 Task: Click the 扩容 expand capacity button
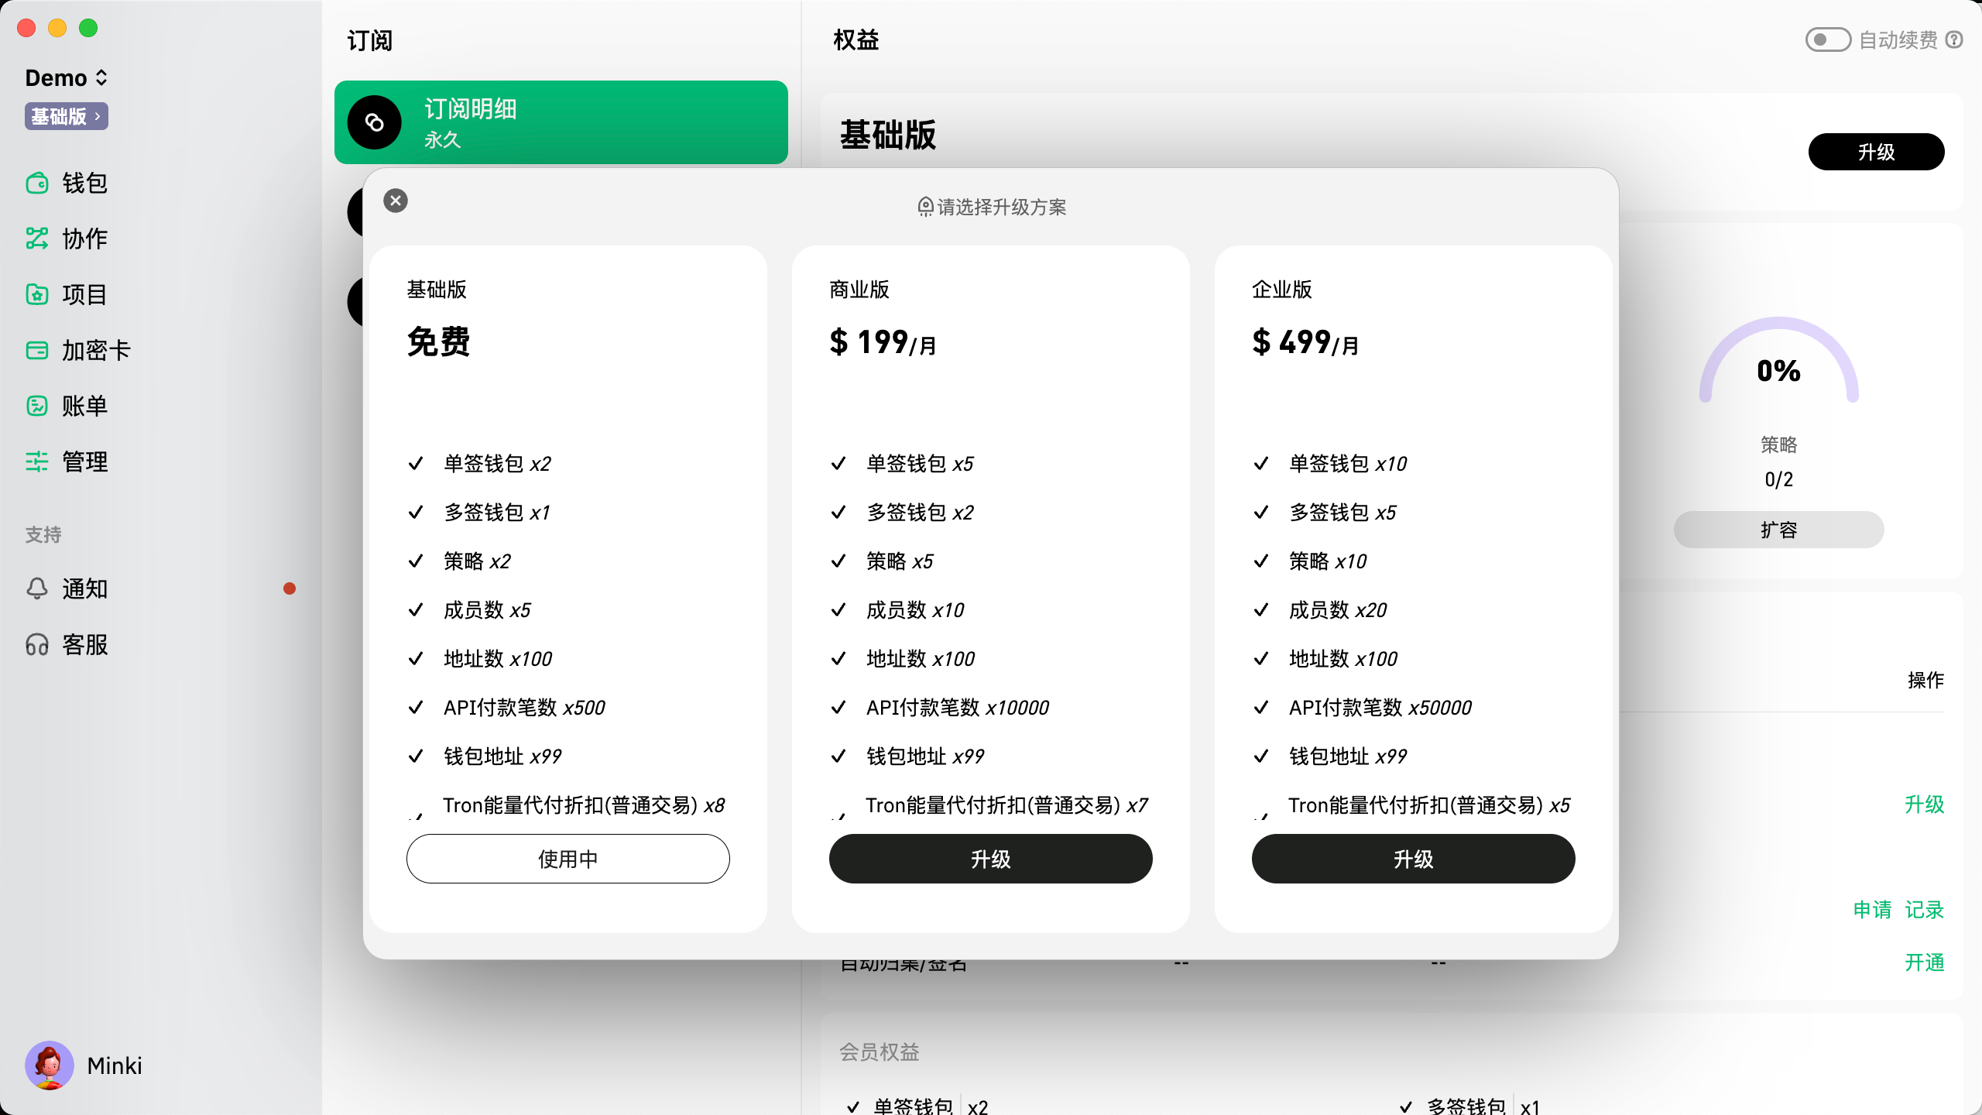tap(1778, 530)
